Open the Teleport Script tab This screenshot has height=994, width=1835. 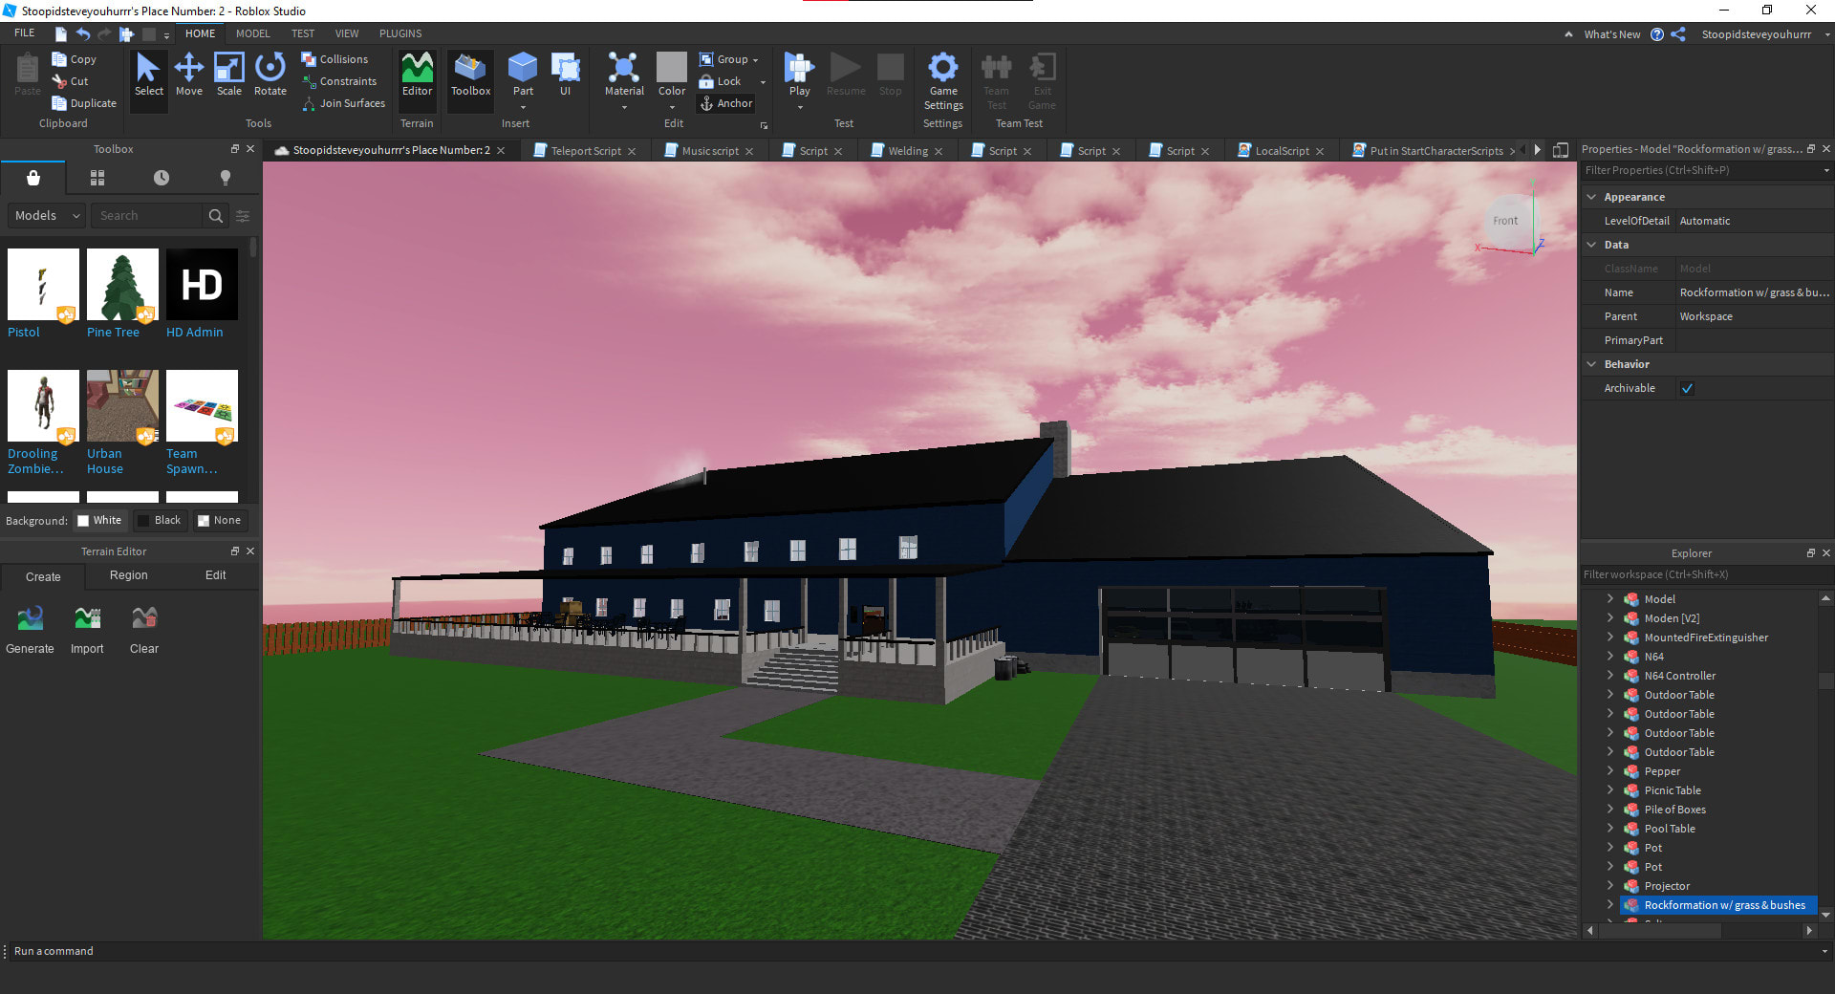click(586, 151)
